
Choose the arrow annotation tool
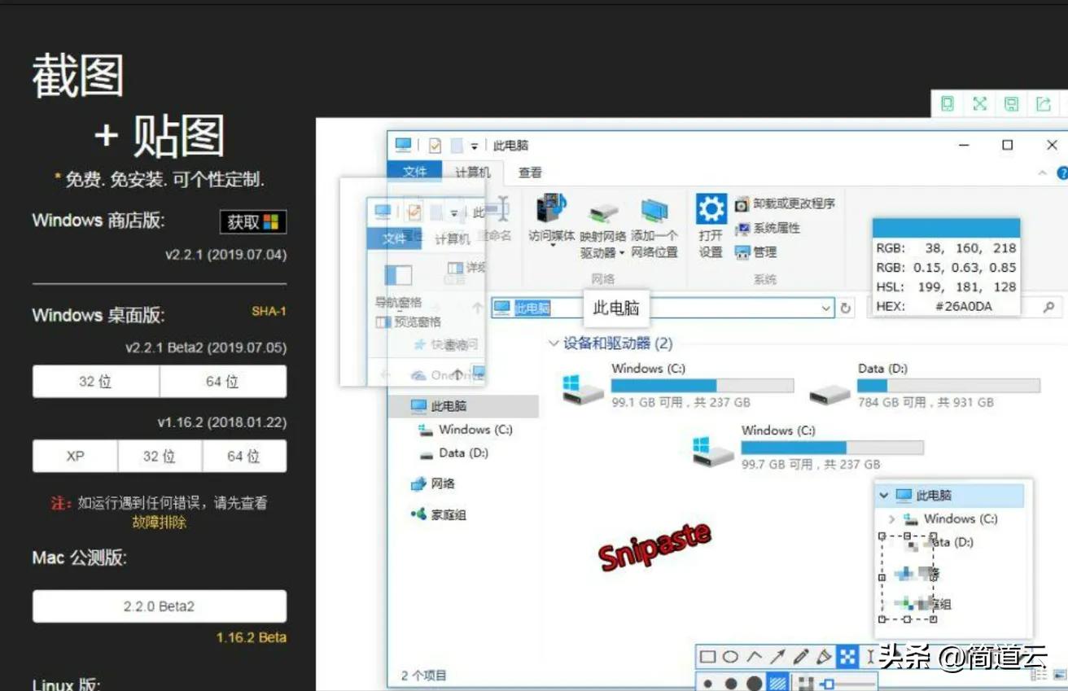pos(777,656)
